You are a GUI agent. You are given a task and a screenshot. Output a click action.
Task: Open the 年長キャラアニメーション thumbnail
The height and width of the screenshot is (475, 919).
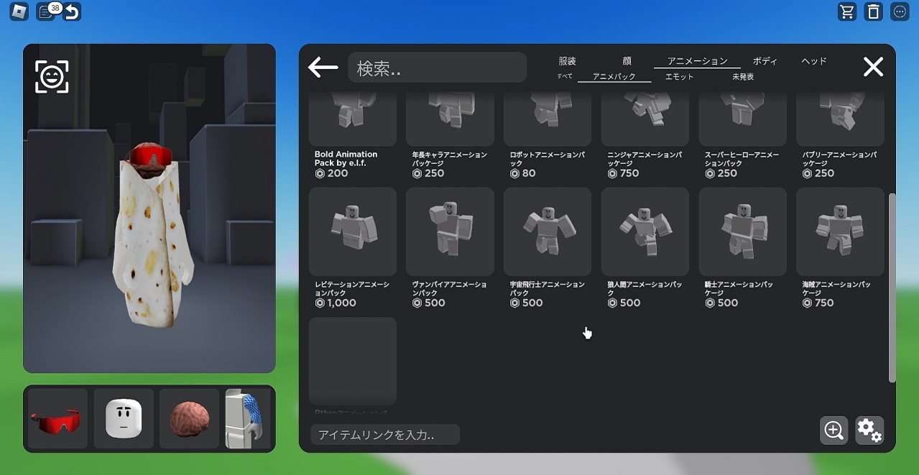[x=450, y=119]
